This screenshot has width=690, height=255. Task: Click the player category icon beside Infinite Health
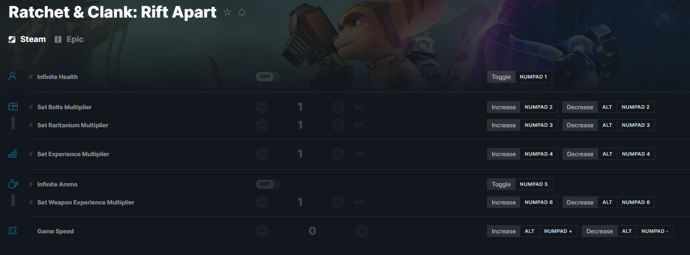[13, 76]
